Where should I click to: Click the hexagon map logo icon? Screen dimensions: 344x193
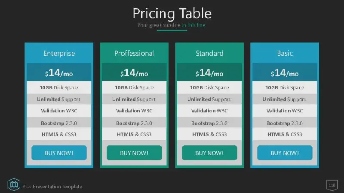[14, 184]
